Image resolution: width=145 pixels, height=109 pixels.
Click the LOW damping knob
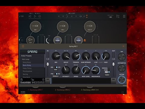96,56
